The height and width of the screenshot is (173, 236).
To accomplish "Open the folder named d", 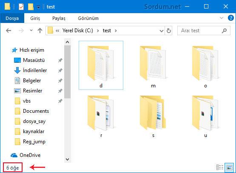I will [101, 65].
